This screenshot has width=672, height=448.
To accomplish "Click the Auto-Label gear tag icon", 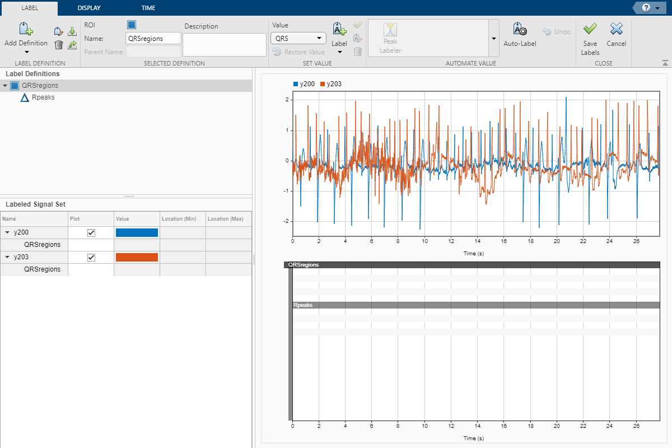I will coord(520,30).
